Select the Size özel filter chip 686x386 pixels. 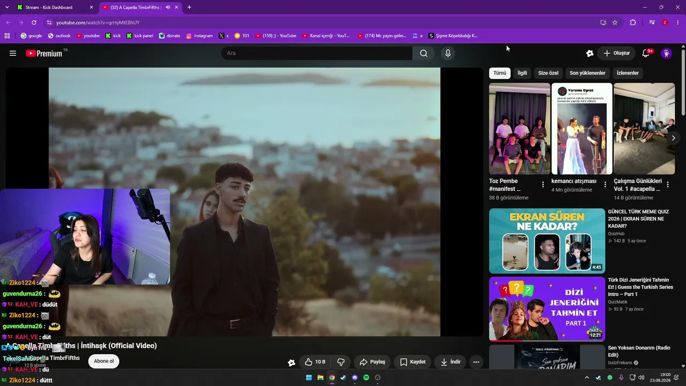tap(548, 73)
